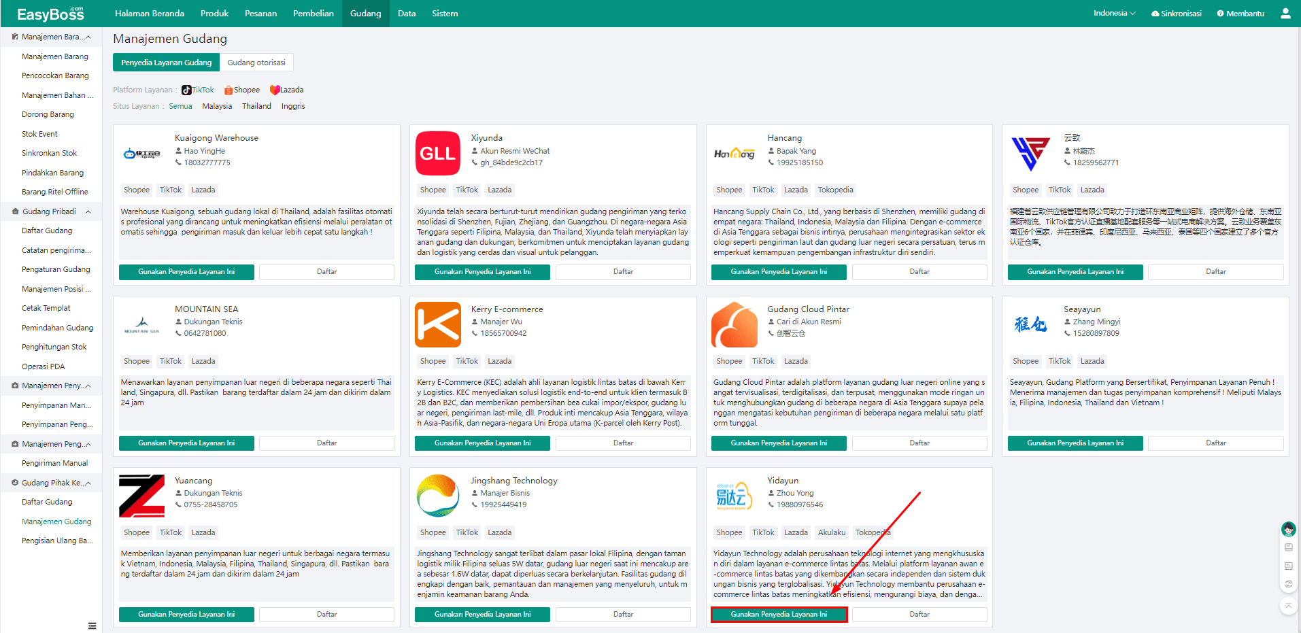Open Sinkronkan Stok in sidebar
The image size is (1301, 633).
(50, 153)
